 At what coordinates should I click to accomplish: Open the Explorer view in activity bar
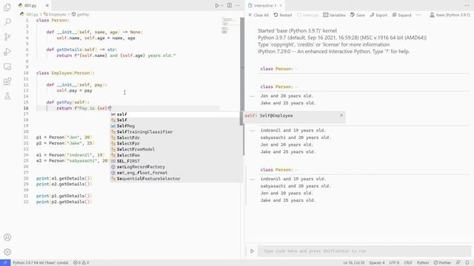(7, 7)
